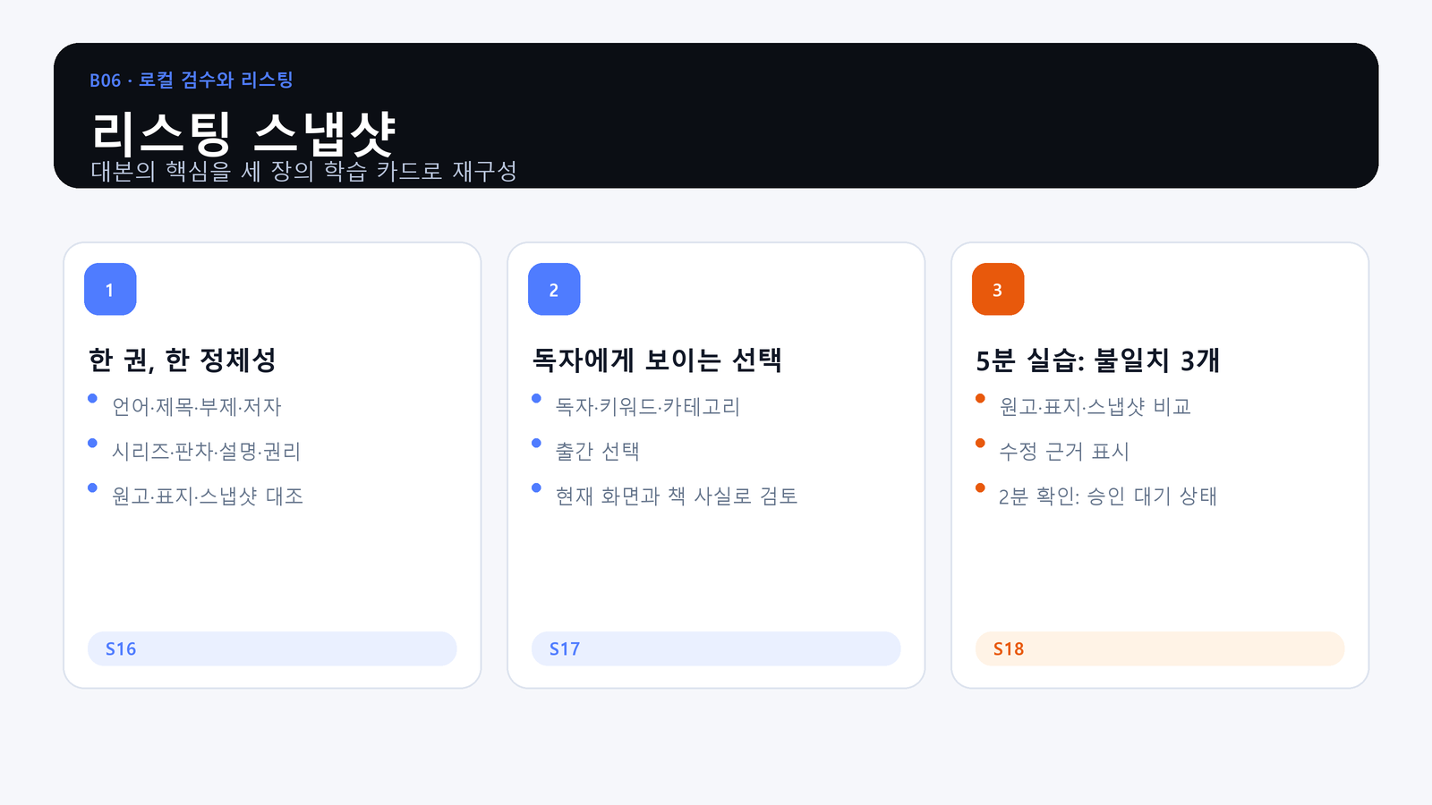Click the bullet 독자·키워드·카테고리
The image size is (1432, 805).
[648, 407]
